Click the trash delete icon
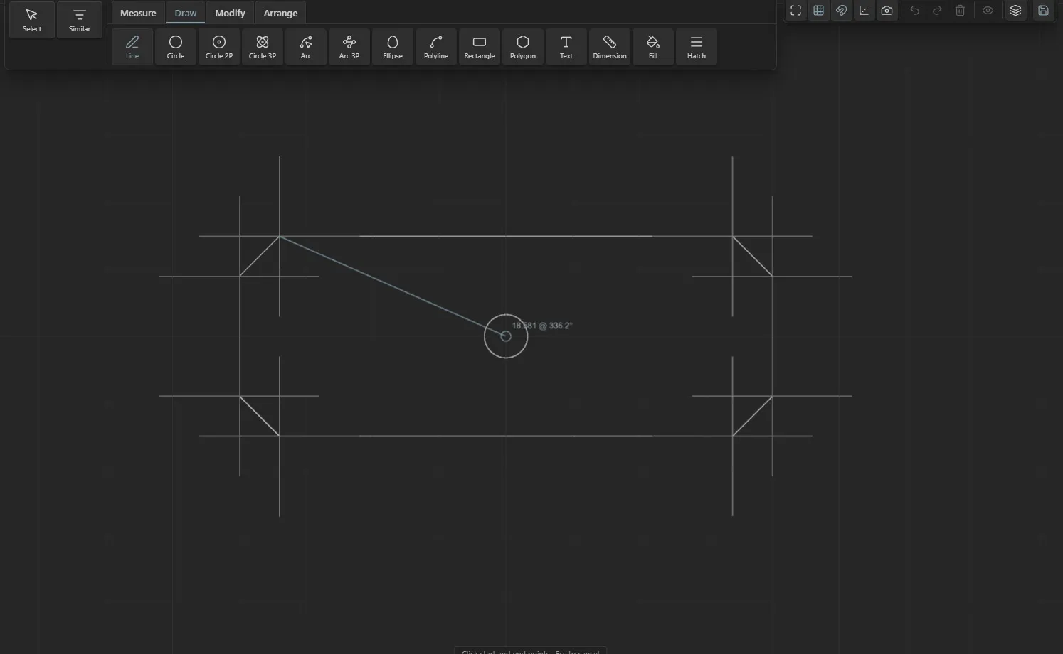Image resolution: width=1063 pixels, height=654 pixels. pyautogui.click(x=961, y=11)
